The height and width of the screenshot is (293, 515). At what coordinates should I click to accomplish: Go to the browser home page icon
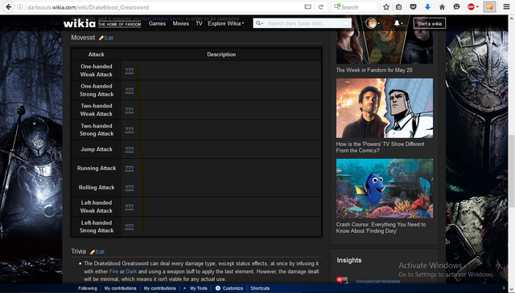point(442,7)
